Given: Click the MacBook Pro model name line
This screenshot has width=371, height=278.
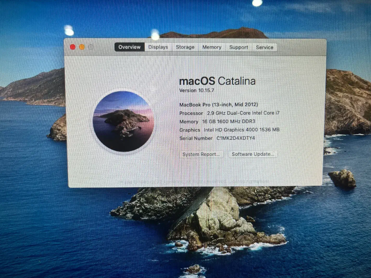Looking at the screenshot, I should tap(218, 105).
